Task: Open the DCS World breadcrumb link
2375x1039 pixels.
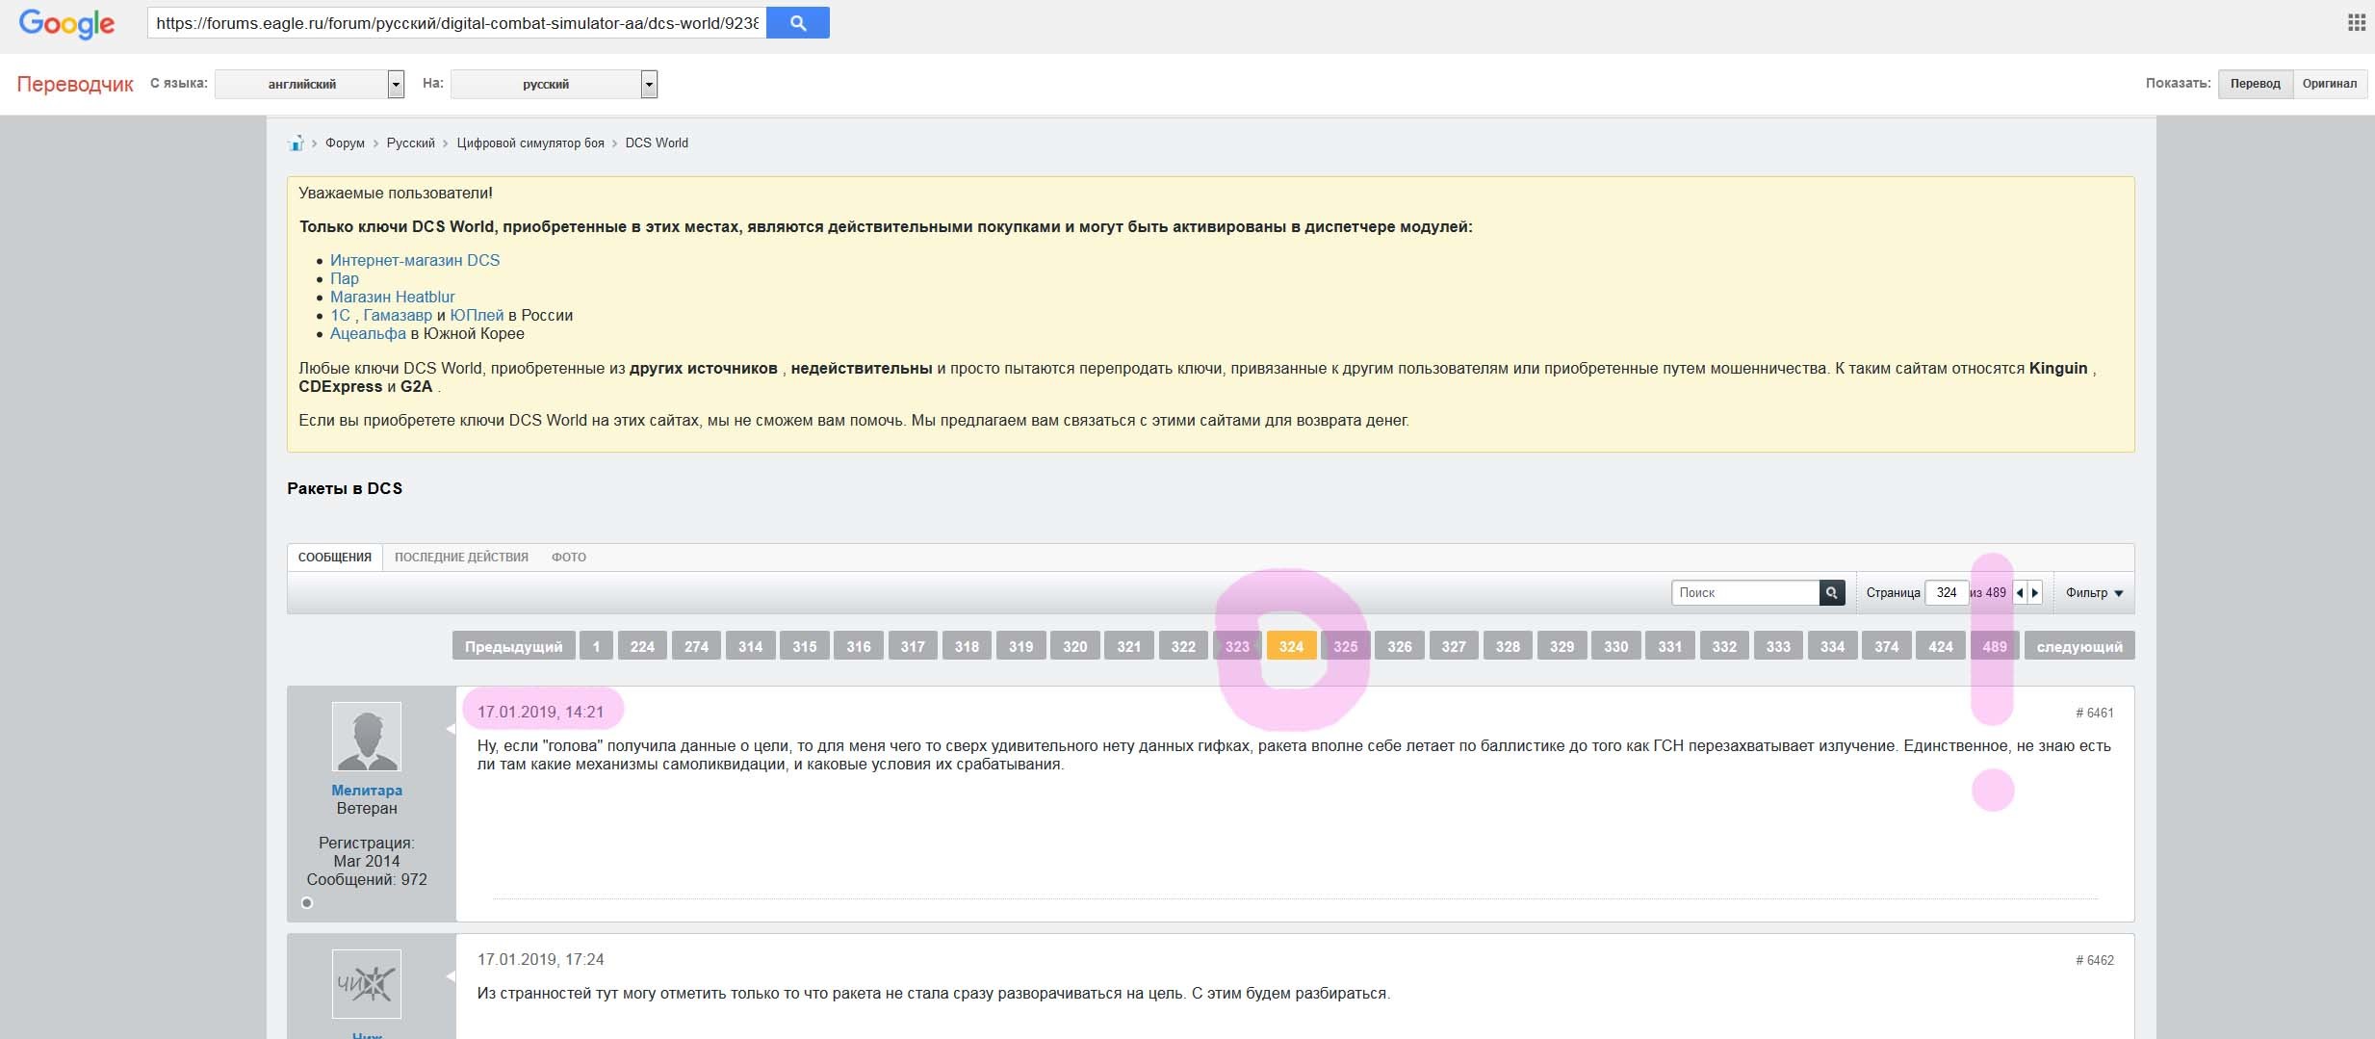Action: click(x=657, y=143)
